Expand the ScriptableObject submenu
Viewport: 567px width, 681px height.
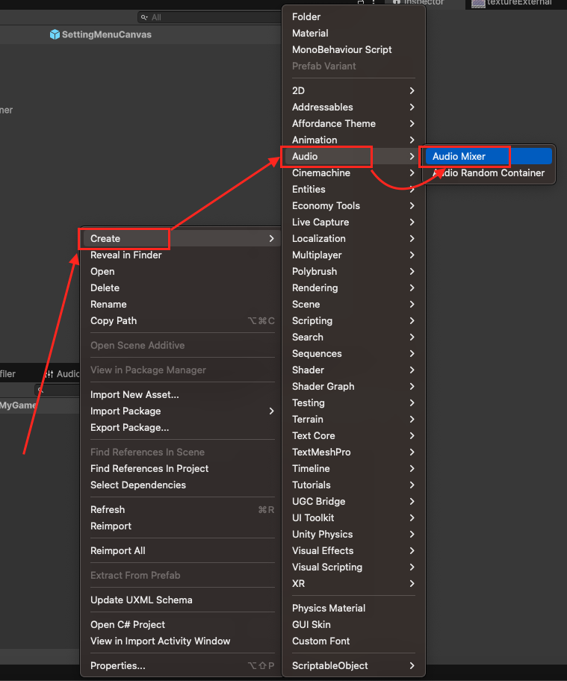click(353, 666)
